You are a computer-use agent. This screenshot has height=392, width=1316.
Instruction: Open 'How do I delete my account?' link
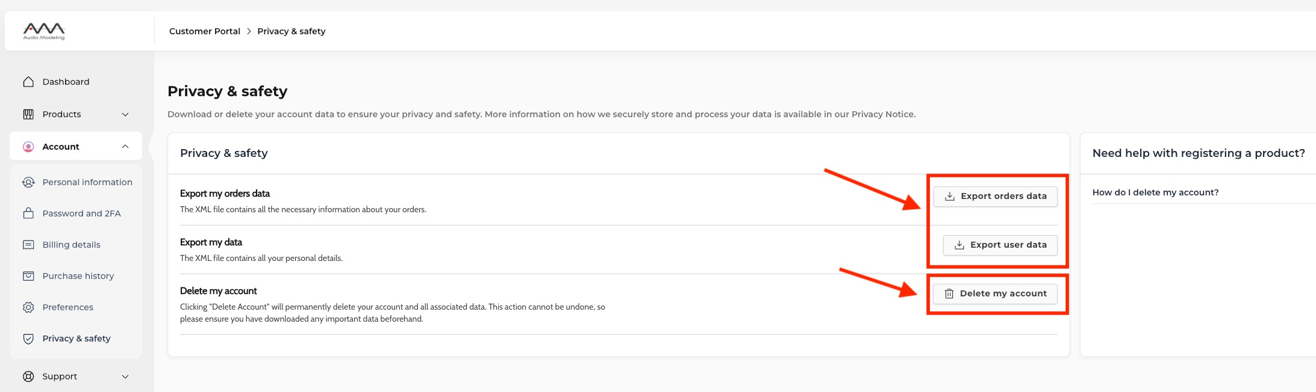point(1155,192)
